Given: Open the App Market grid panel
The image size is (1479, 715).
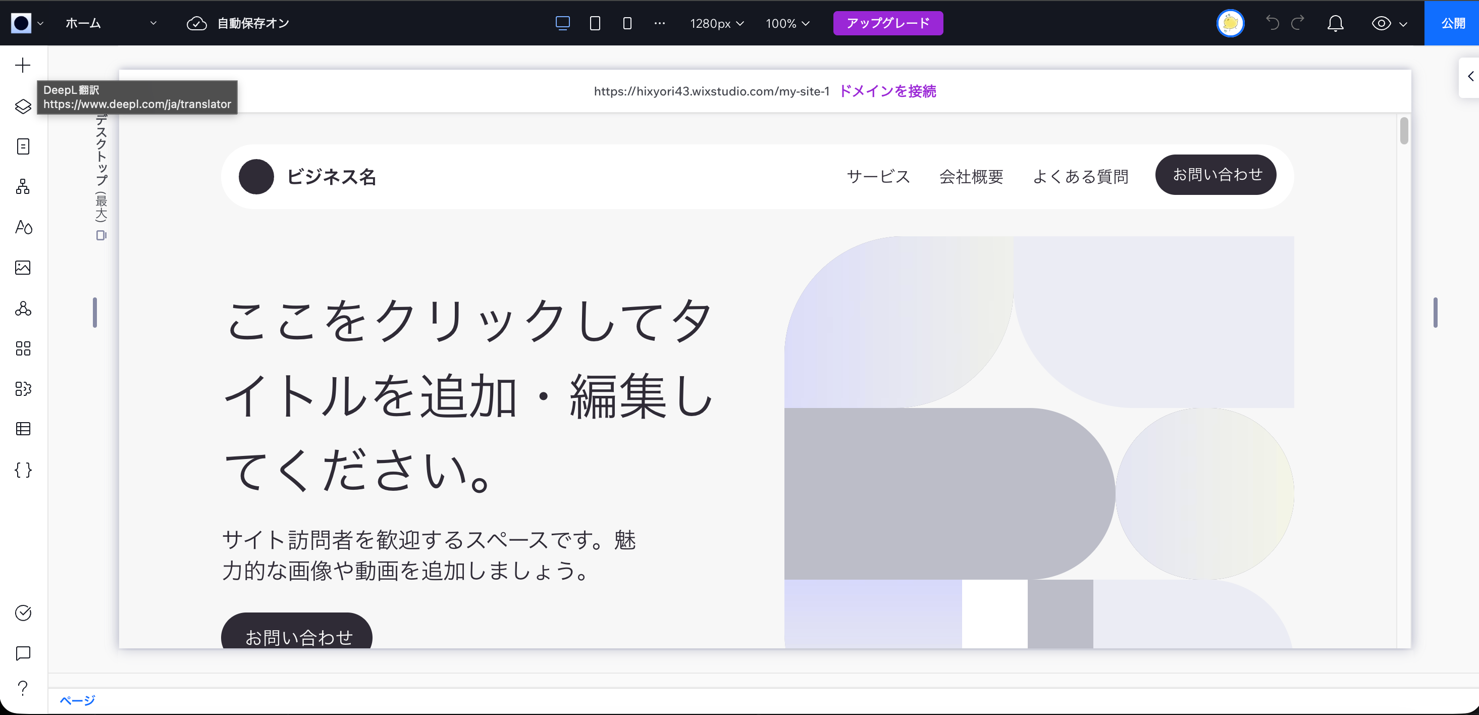Looking at the screenshot, I should pyautogui.click(x=23, y=348).
